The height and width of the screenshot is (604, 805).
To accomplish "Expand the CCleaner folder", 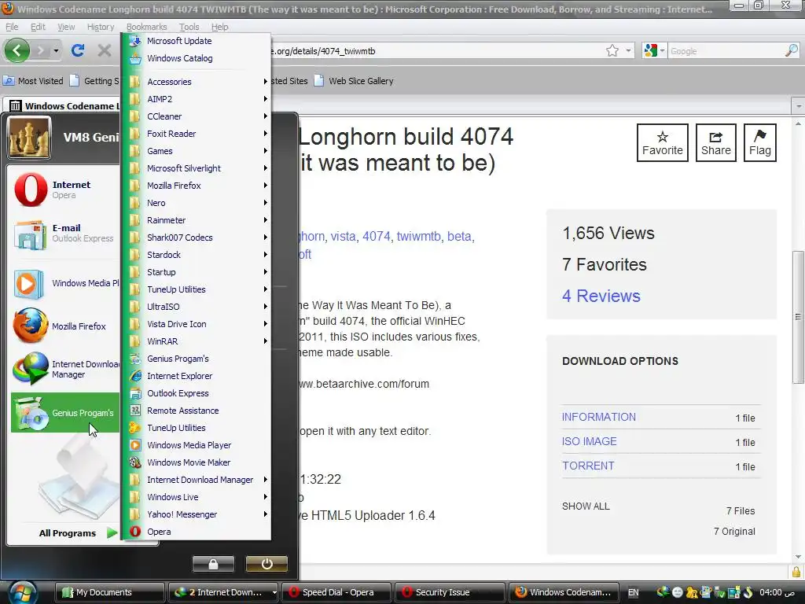I will pyautogui.click(x=197, y=116).
